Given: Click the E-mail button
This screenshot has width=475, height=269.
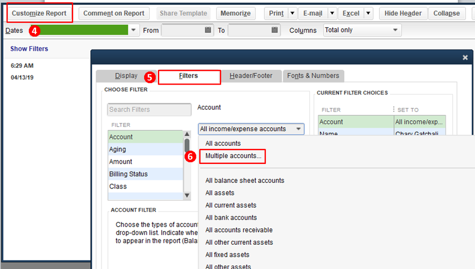Looking at the screenshot, I should (x=313, y=13).
